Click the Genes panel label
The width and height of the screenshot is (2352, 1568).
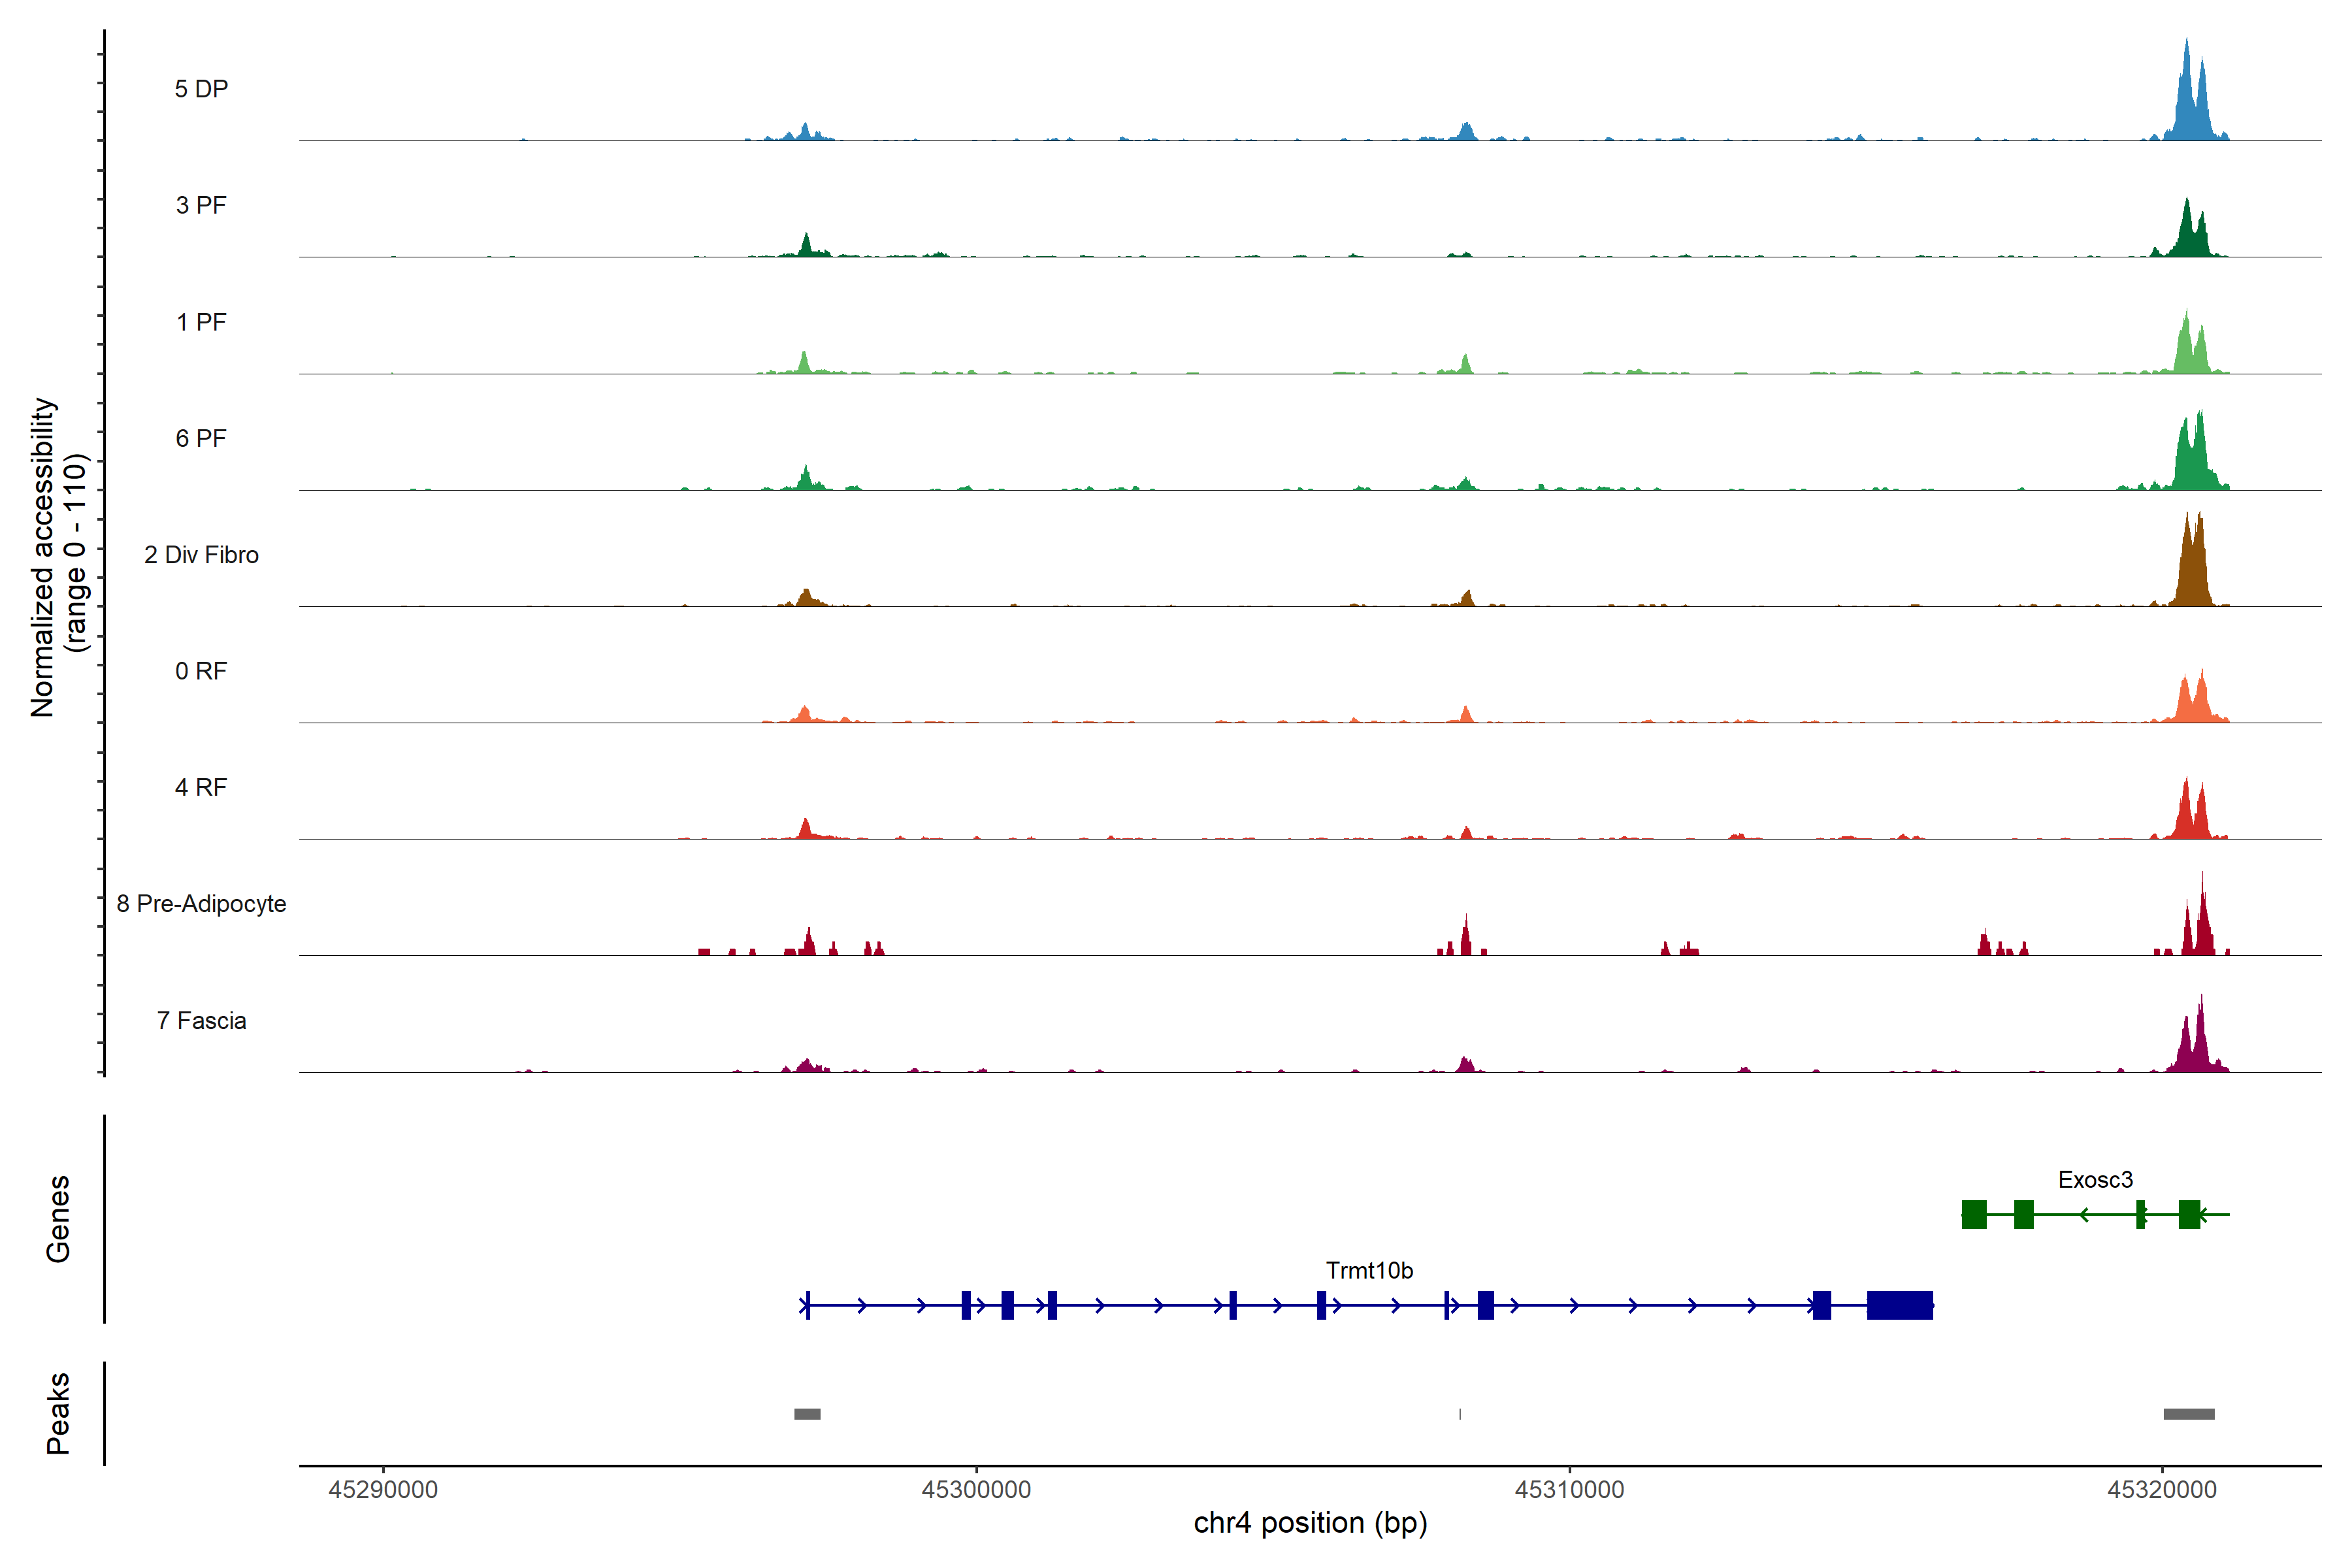58,1219
